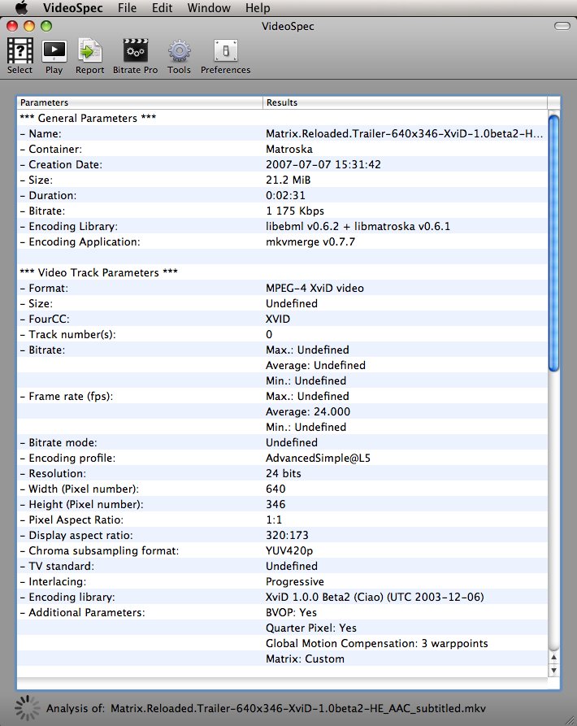
Task: Open the Report toolbar icon
Action: click(89, 51)
